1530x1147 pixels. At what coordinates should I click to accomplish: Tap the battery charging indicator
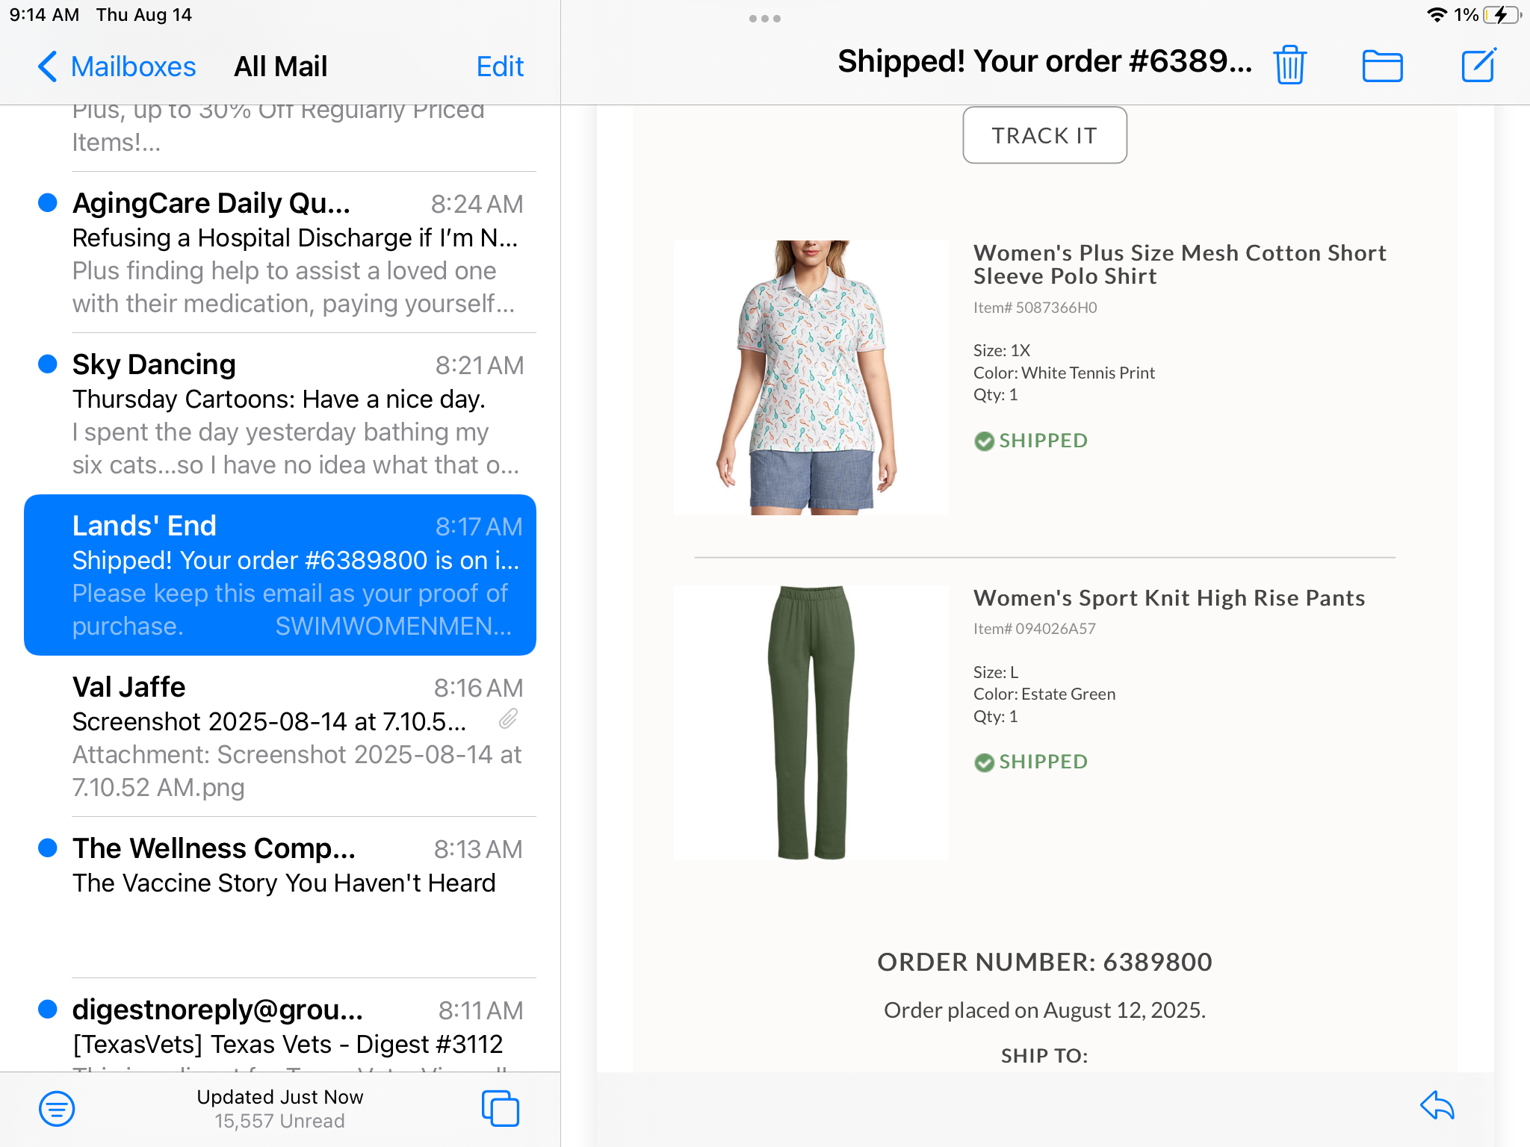coord(1502,15)
